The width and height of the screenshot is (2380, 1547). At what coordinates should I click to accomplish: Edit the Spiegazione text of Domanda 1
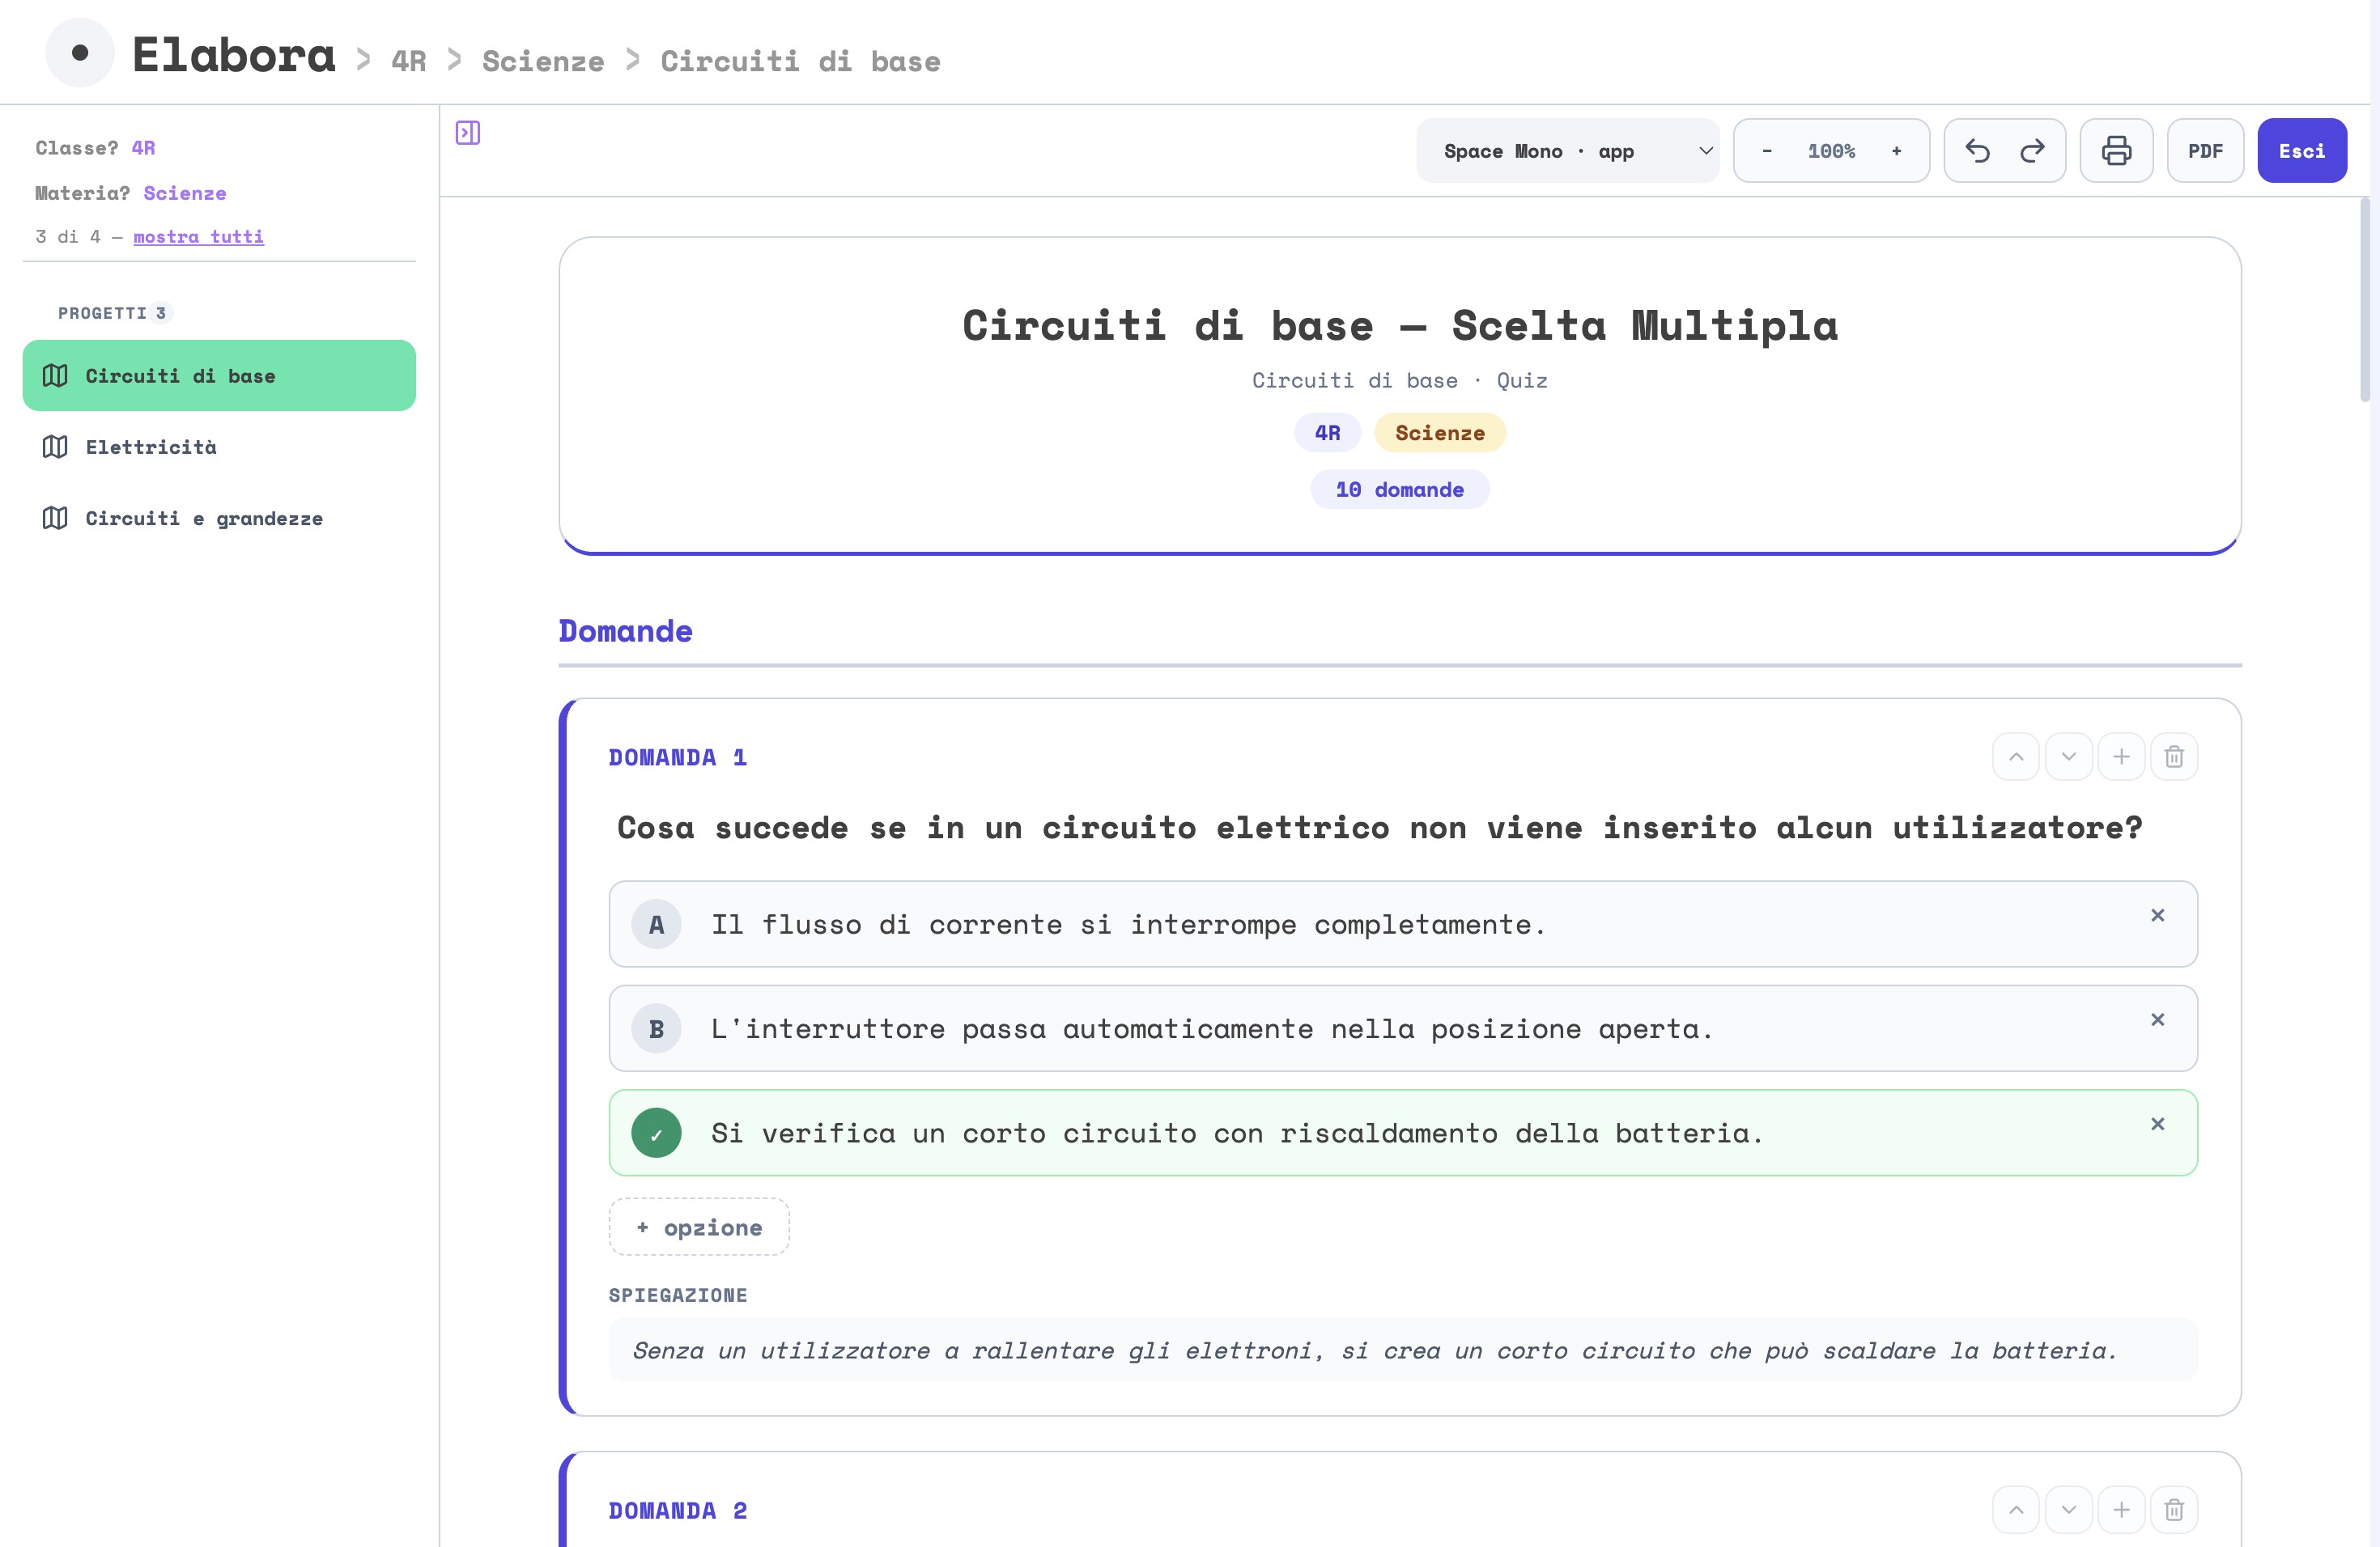click(x=1403, y=1350)
